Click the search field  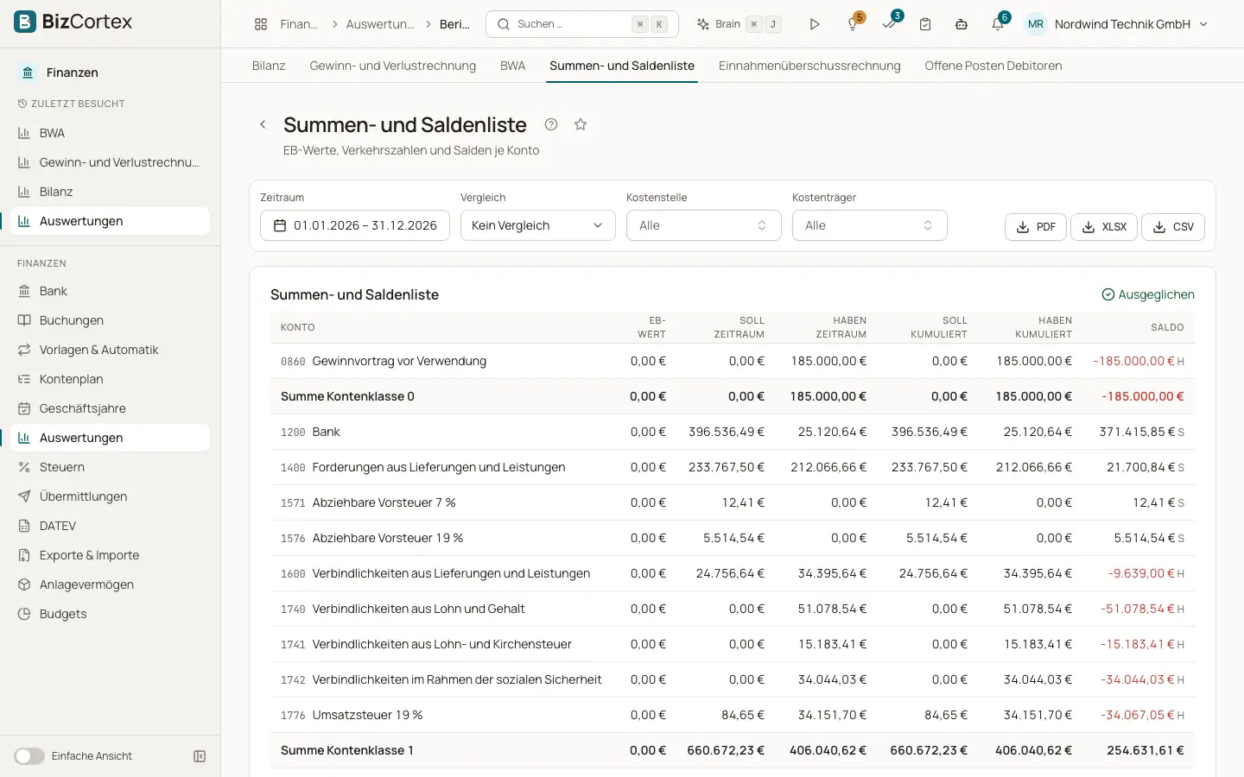click(x=582, y=24)
